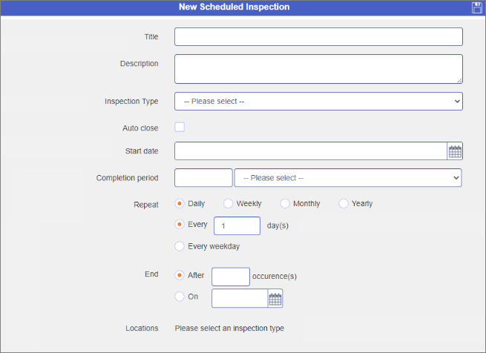Open the Completion period unit dropdown
The image size is (486, 353).
click(348, 178)
